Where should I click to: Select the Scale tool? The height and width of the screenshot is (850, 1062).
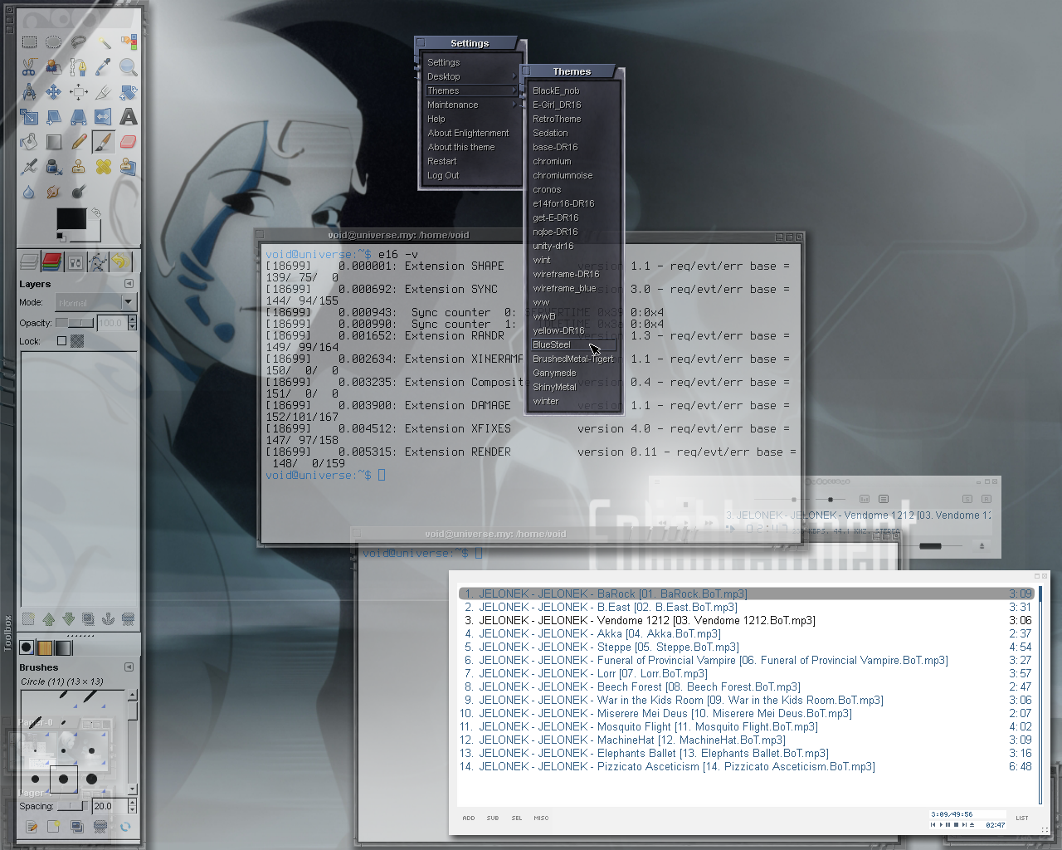pos(29,116)
